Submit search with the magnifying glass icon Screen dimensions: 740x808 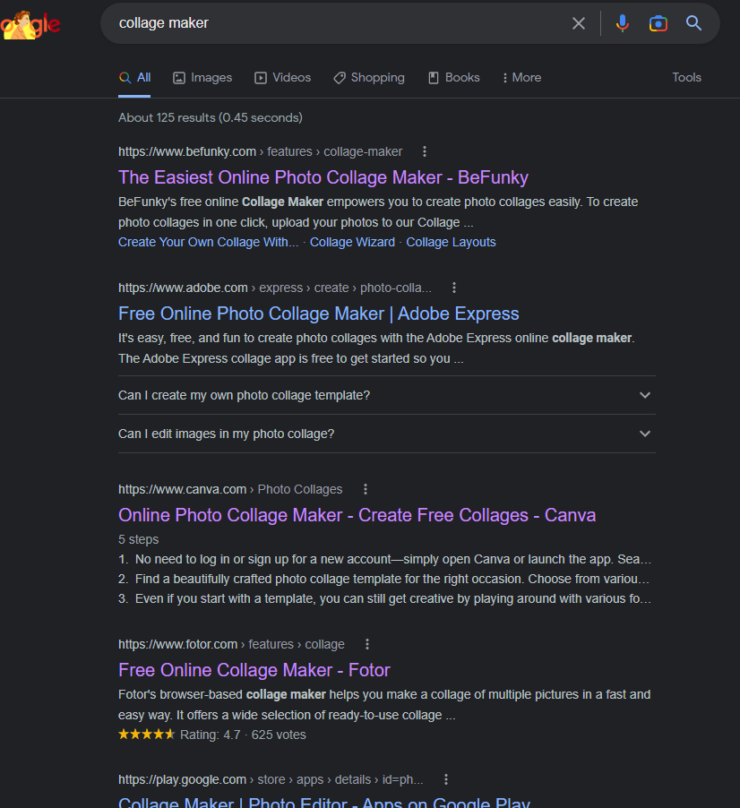coord(693,22)
